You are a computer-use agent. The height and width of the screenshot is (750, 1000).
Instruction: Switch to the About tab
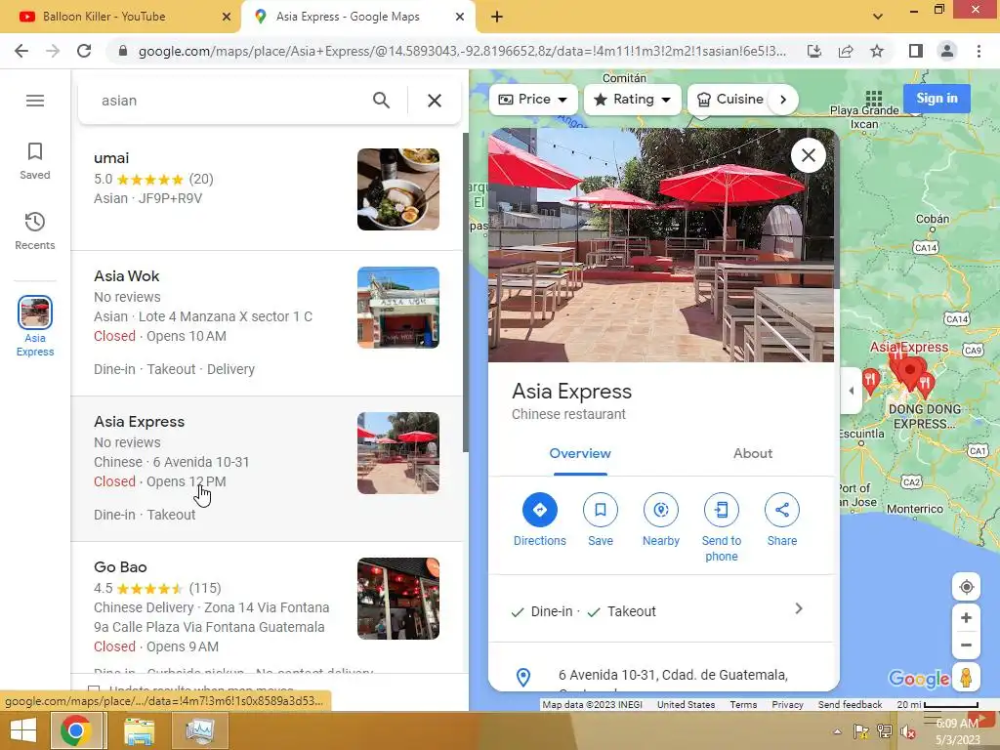pyautogui.click(x=753, y=453)
